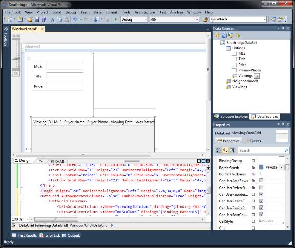Click the Find in Files icon beside sysattach
Image resolution: width=295 pixels, height=248 pixels.
(205, 19)
